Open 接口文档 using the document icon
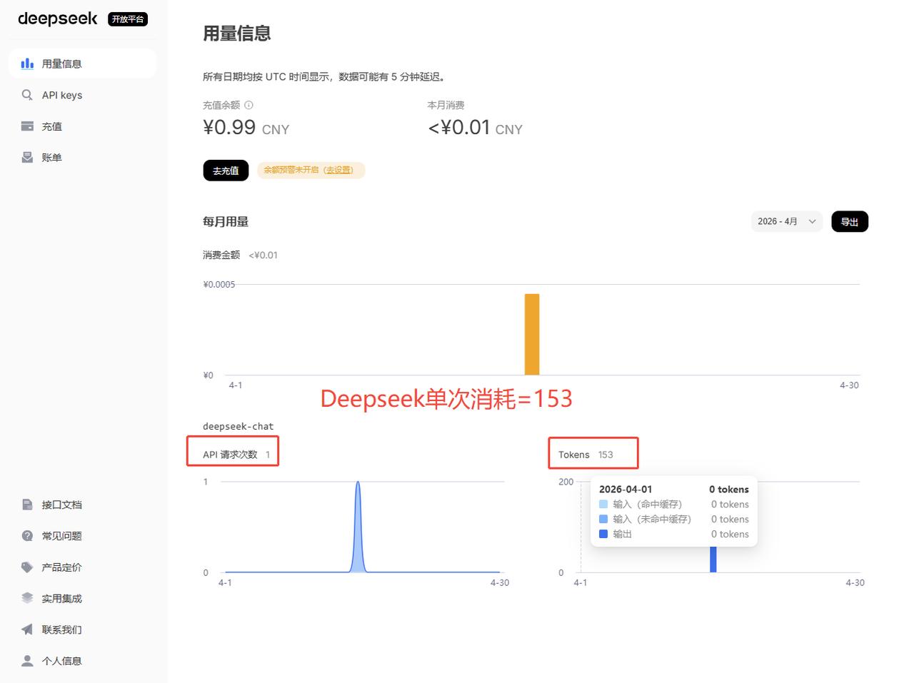The image size is (914, 683). tap(26, 504)
